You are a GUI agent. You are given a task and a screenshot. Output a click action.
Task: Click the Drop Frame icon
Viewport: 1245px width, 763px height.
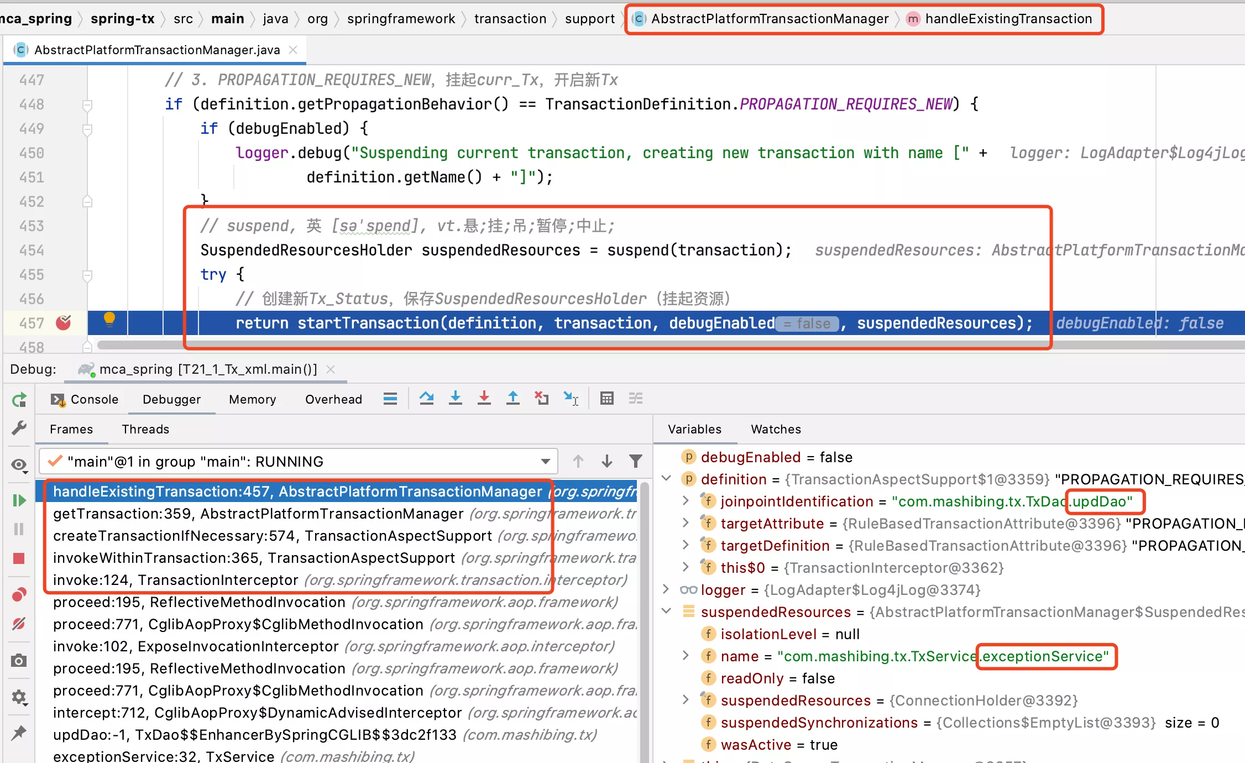pos(542,398)
